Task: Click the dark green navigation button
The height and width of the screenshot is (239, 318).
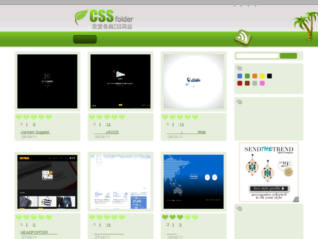Action: (85, 39)
